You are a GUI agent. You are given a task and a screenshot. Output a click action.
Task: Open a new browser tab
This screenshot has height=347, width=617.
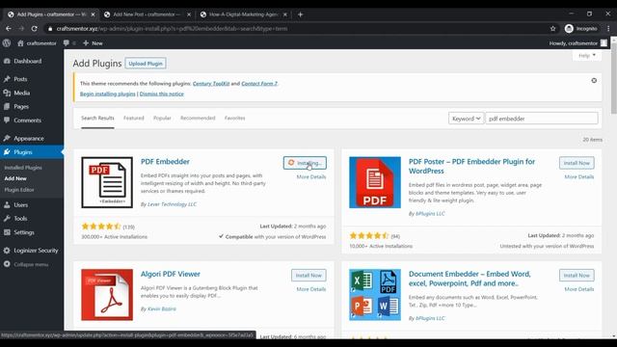(300, 14)
